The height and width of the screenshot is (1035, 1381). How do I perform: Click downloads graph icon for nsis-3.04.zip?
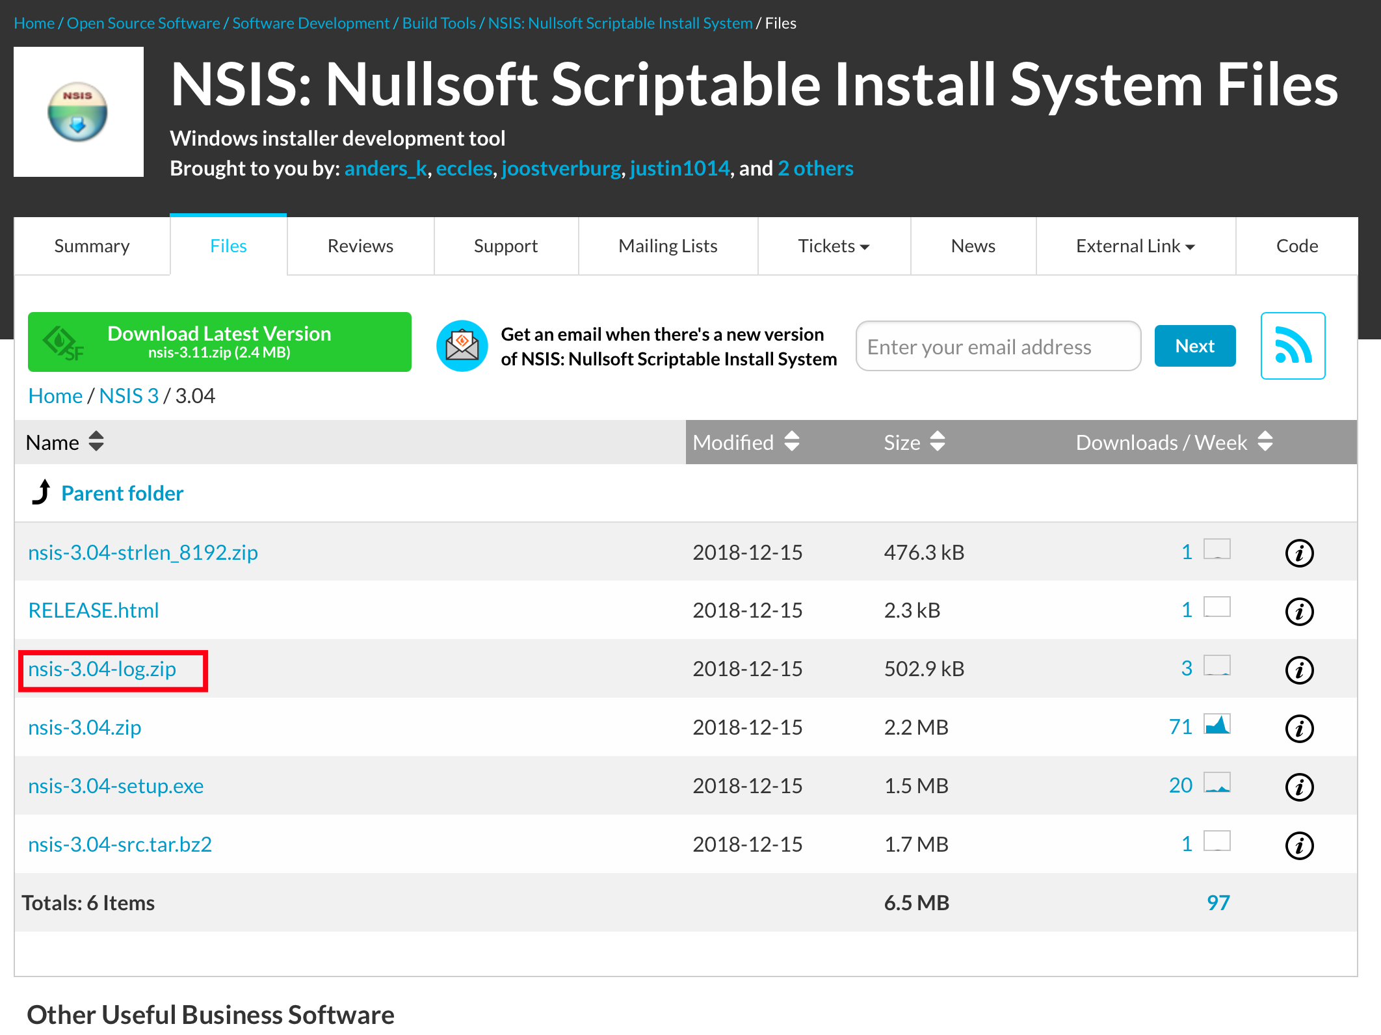coord(1217,724)
